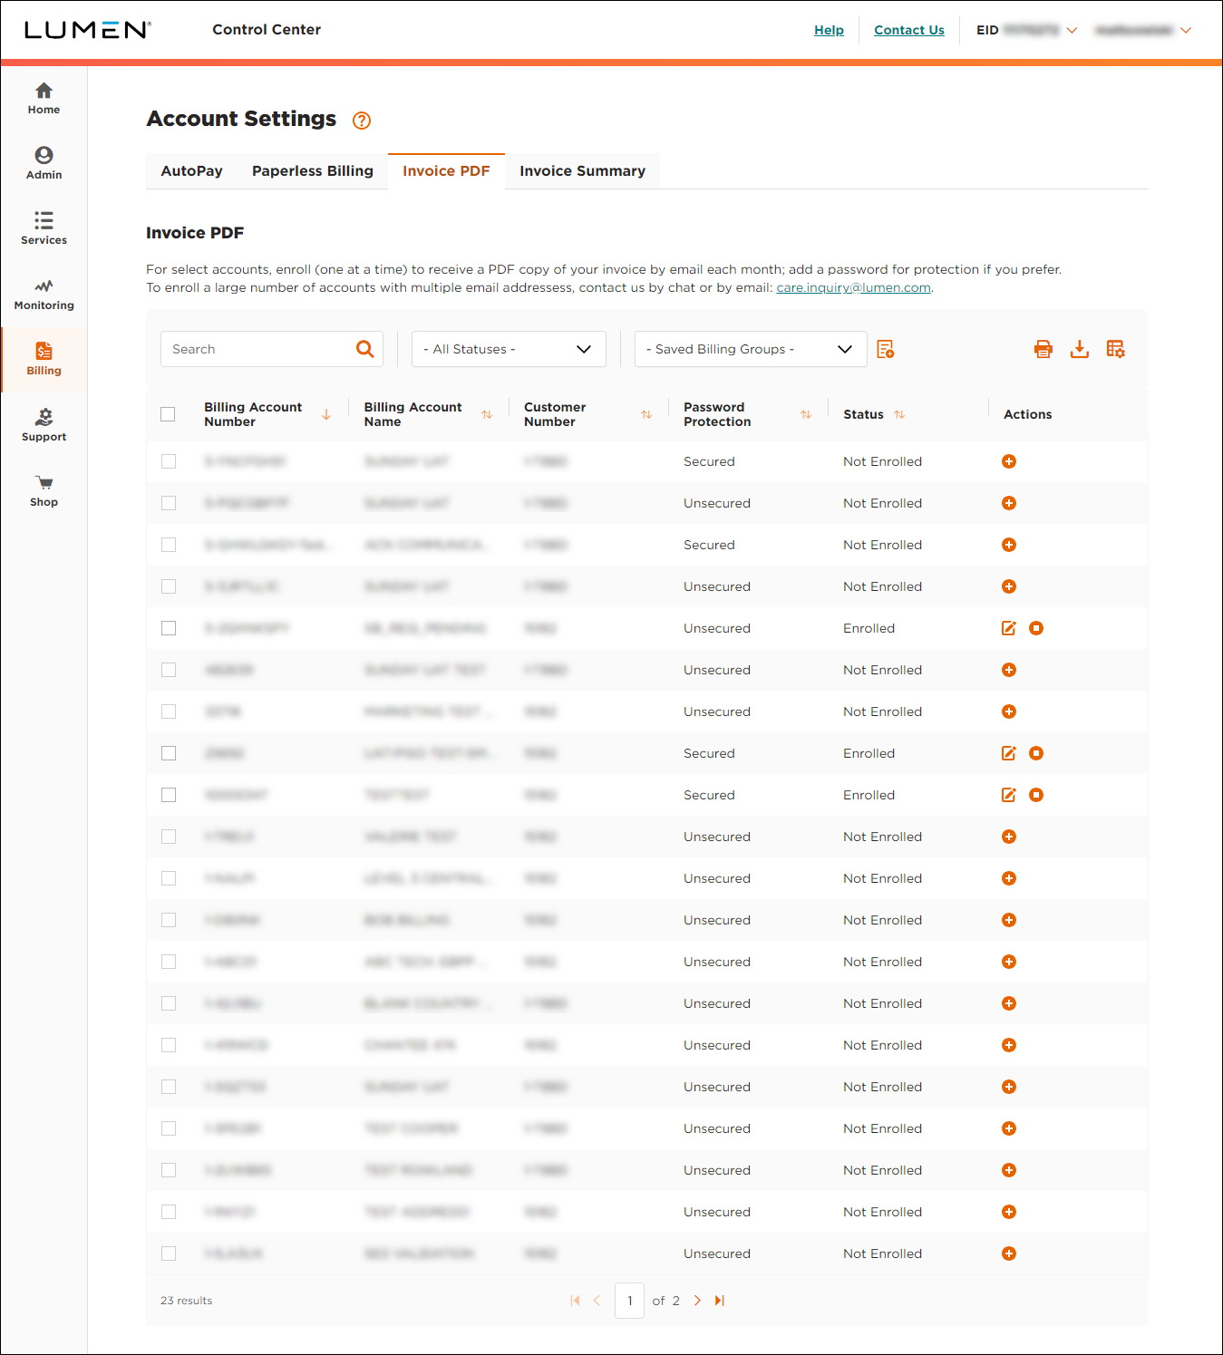Edit enrollment for SB_REG_PENDING row

coord(1009,628)
